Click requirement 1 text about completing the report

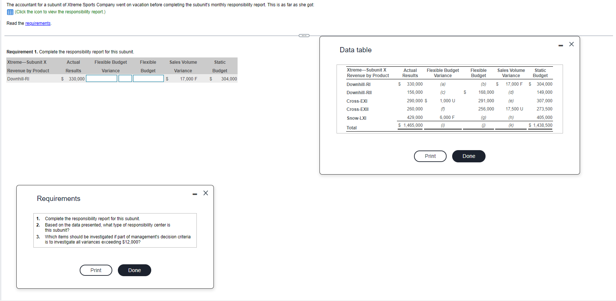pyautogui.click(x=93, y=219)
